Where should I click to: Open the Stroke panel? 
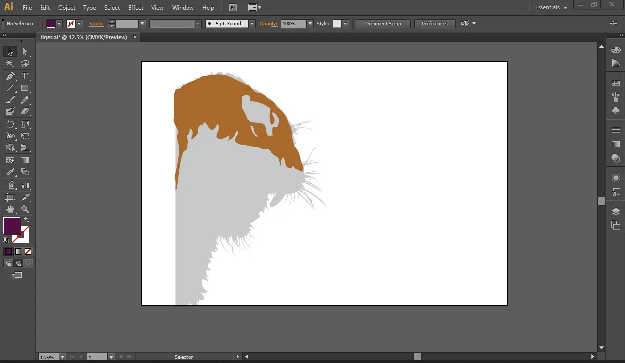point(616,130)
